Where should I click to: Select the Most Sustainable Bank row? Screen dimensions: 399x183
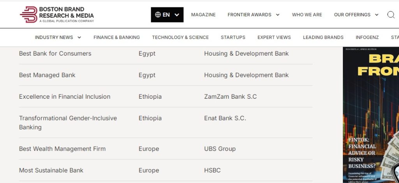(51, 170)
